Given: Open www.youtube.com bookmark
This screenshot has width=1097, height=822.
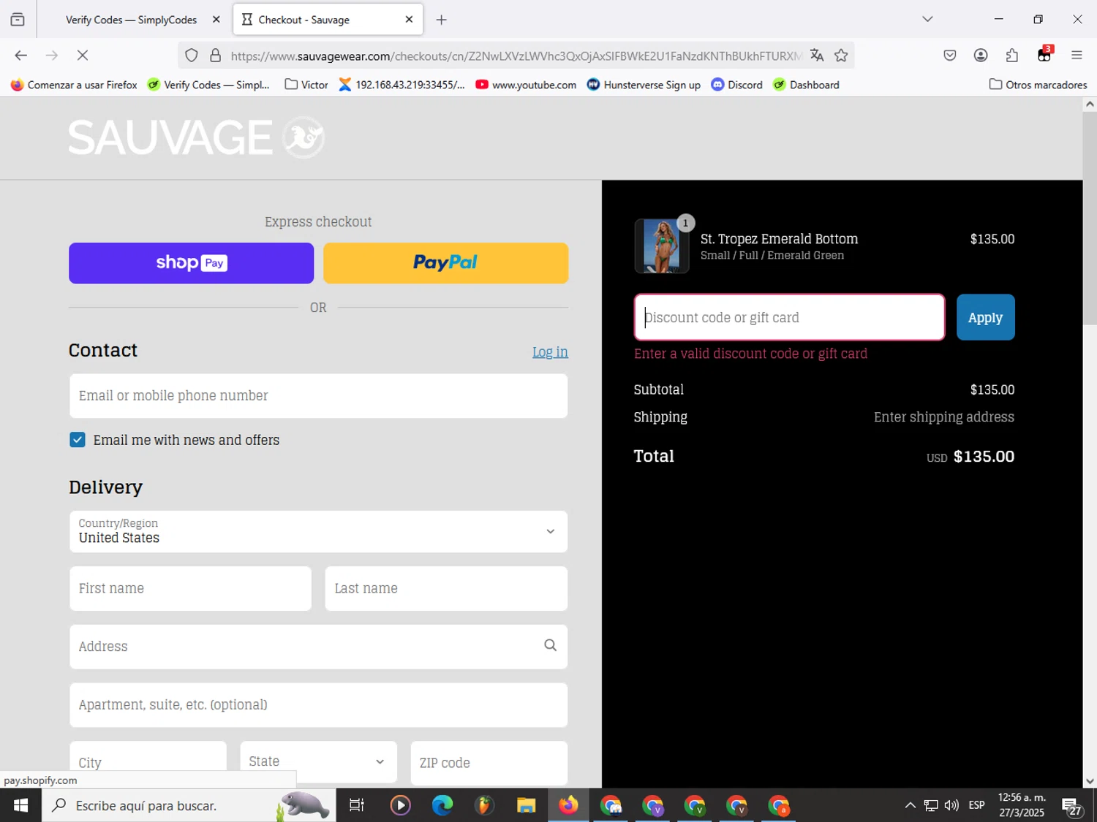Looking at the screenshot, I should (526, 85).
